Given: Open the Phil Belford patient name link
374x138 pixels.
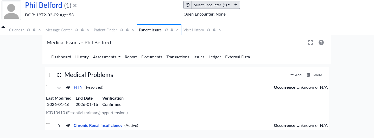Looking at the screenshot, I should [x=44, y=5].
